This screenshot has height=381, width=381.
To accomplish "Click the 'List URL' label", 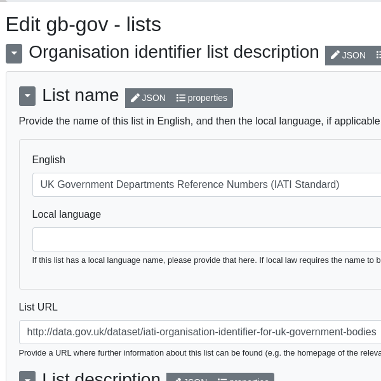I will [x=38, y=307].
